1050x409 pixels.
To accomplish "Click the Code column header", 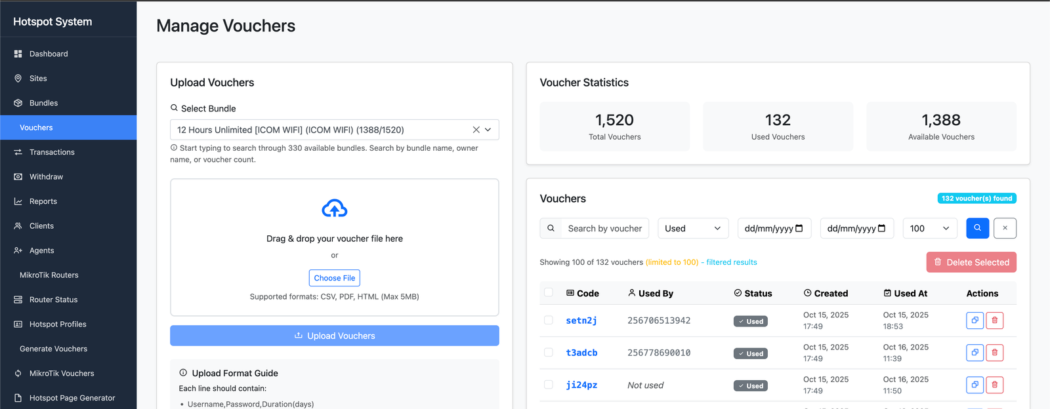I will (x=583, y=293).
